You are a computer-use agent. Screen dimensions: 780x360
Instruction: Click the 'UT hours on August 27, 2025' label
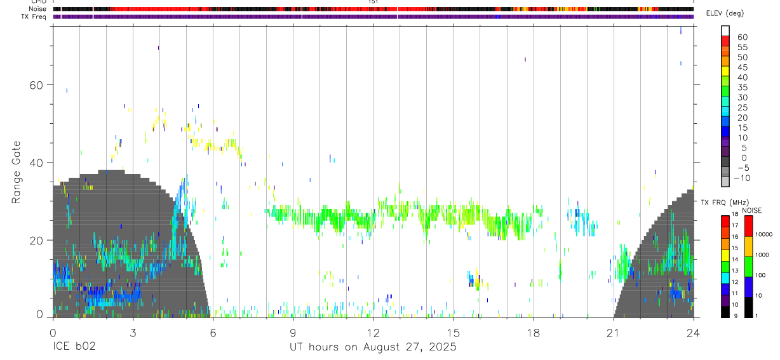pos(373,347)
